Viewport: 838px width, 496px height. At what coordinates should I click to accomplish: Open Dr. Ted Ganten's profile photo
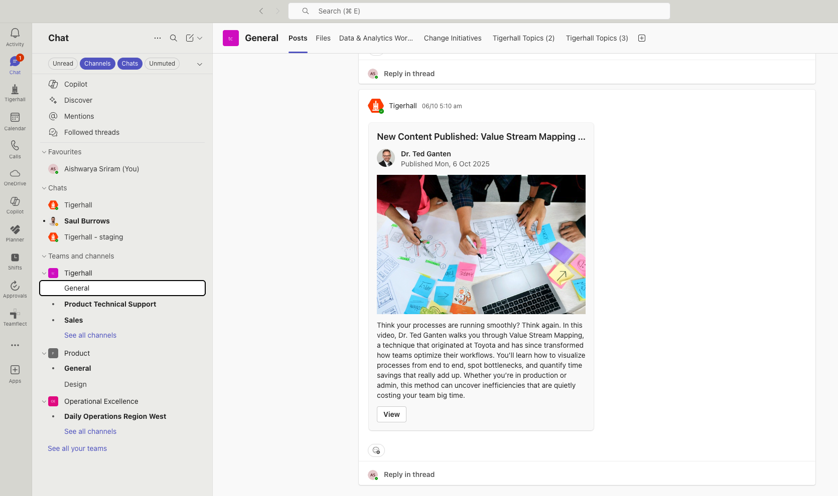pos(386,158)
